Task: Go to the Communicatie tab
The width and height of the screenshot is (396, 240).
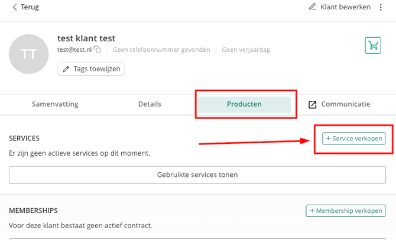Action: tap(339, 104)
